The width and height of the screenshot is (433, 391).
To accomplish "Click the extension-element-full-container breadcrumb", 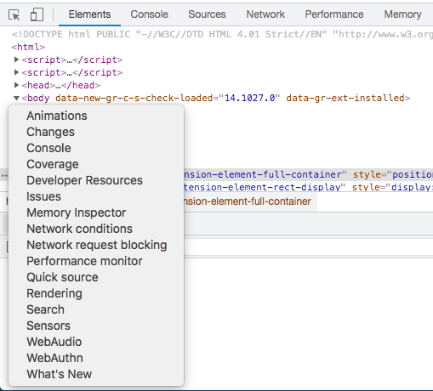I will tap(248, 201).
